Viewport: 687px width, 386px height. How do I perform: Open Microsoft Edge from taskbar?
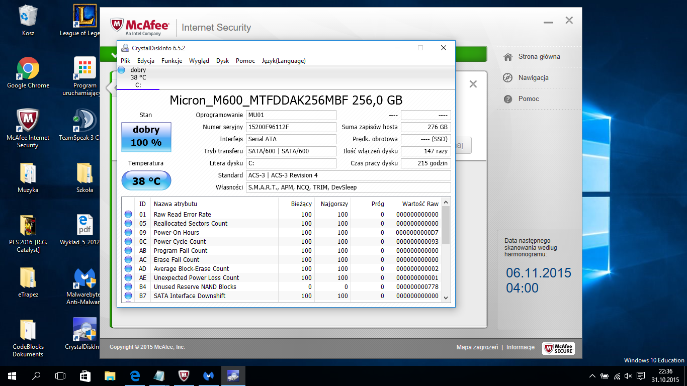[134, 376]
